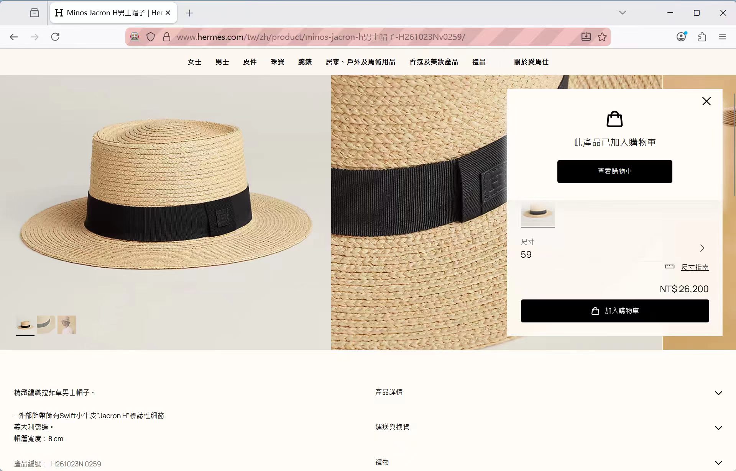This screenshot has height=471, width=736.
Task: Open the 男士 menu item
Action: click(x=222, y=62)
